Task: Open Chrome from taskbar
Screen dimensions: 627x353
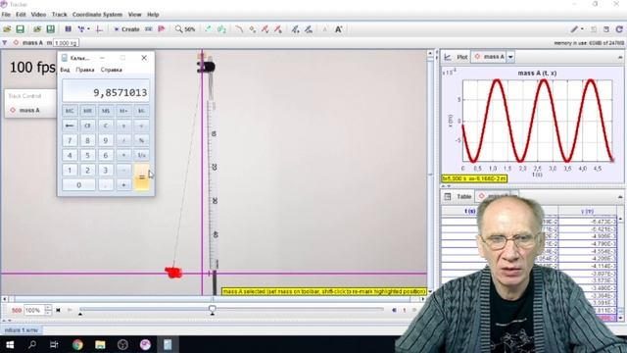Action: pos(77,344)
